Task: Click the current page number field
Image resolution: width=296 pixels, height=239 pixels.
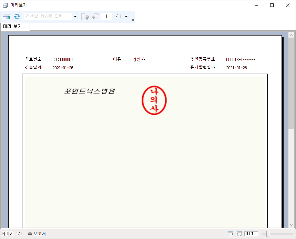Action: coord(107,17)
